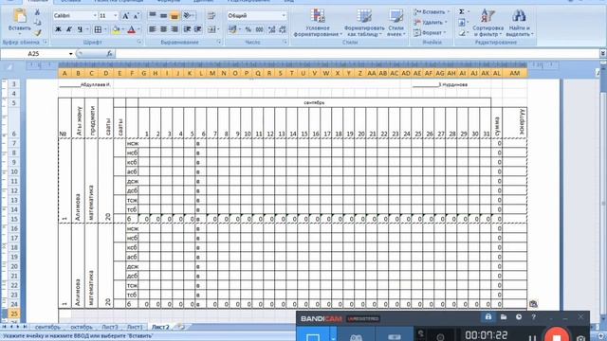This screenshot has height=341, width=607.
Task: Click the Вставить paste clipboard icon
Action: (19, 16)
